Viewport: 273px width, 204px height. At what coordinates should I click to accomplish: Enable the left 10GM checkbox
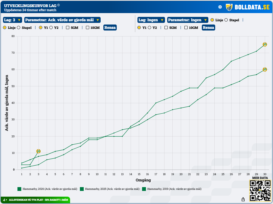[x=88, y=28]
